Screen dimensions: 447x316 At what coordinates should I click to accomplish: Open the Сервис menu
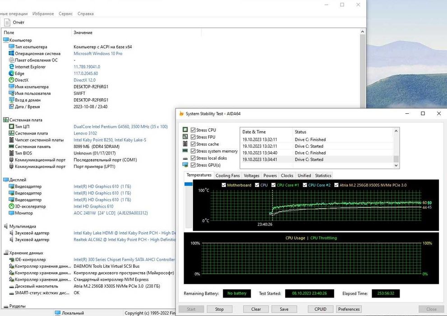[x=65, y=14]
